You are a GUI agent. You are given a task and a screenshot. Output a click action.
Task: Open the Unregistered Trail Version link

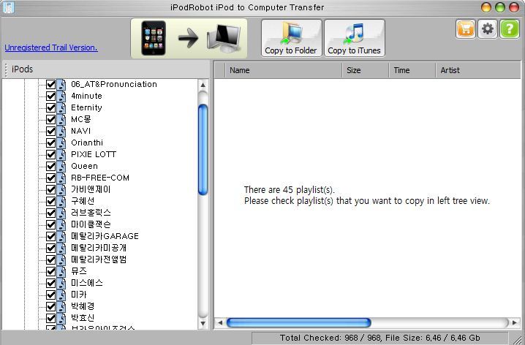pyautogui.click(x=51, y=48)
